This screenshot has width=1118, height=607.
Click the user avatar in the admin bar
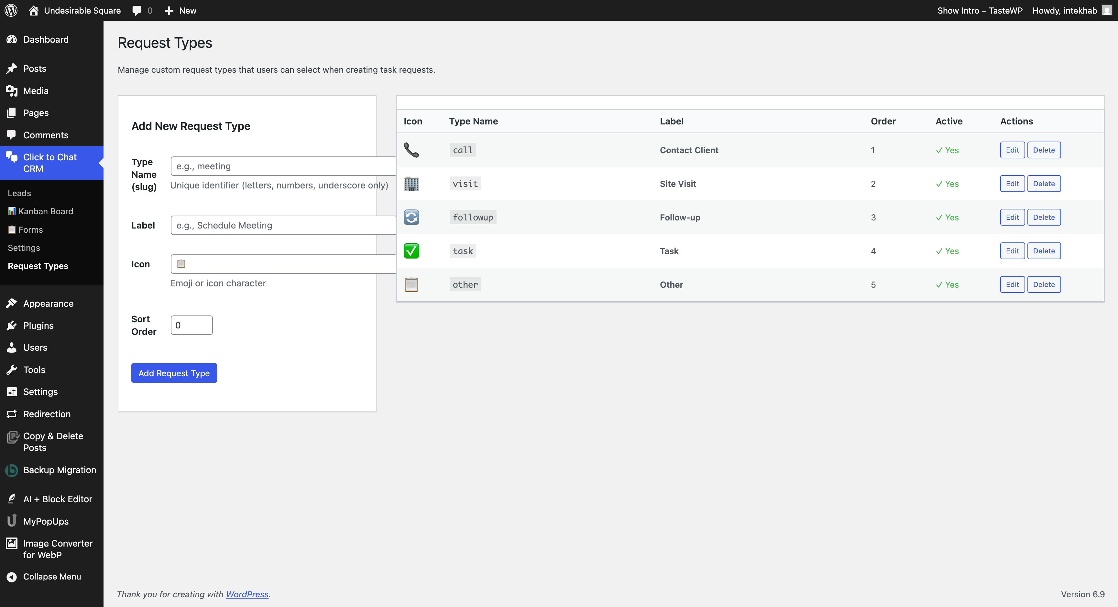[1107, 10]
